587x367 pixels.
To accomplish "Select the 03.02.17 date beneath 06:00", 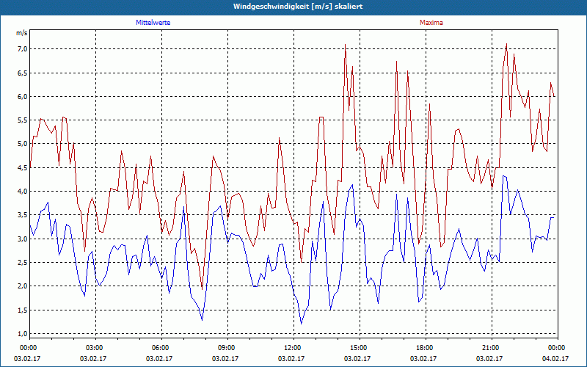I will tap(159, 358).
